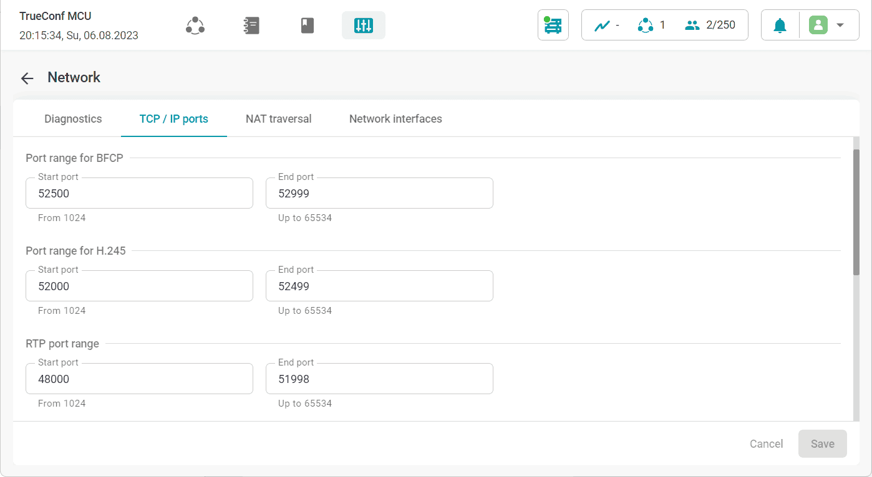The width and height of the screenshot is (872, 477).
Task: Focus the BFCP Start port field
Action: [139, 193]
